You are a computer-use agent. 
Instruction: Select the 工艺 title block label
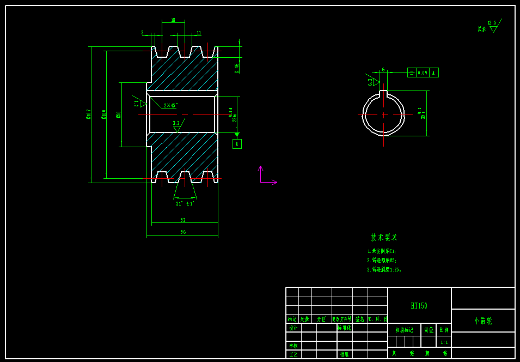[293, 355]
